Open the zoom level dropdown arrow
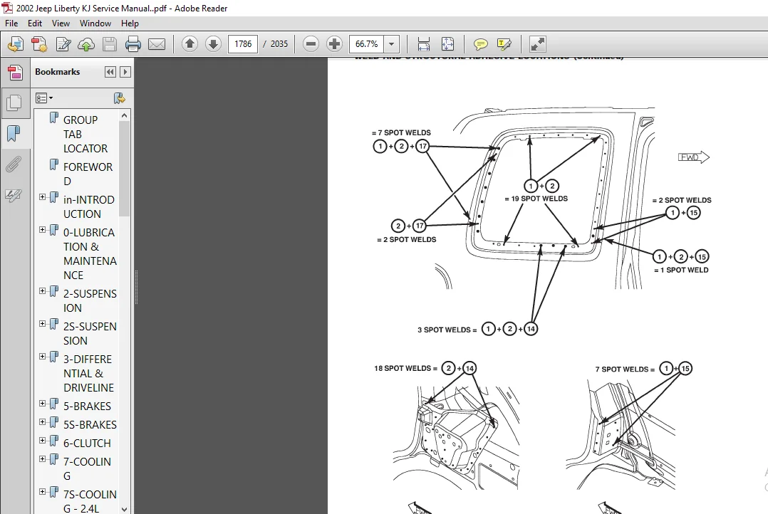768x514 pixels. [391, 44]
